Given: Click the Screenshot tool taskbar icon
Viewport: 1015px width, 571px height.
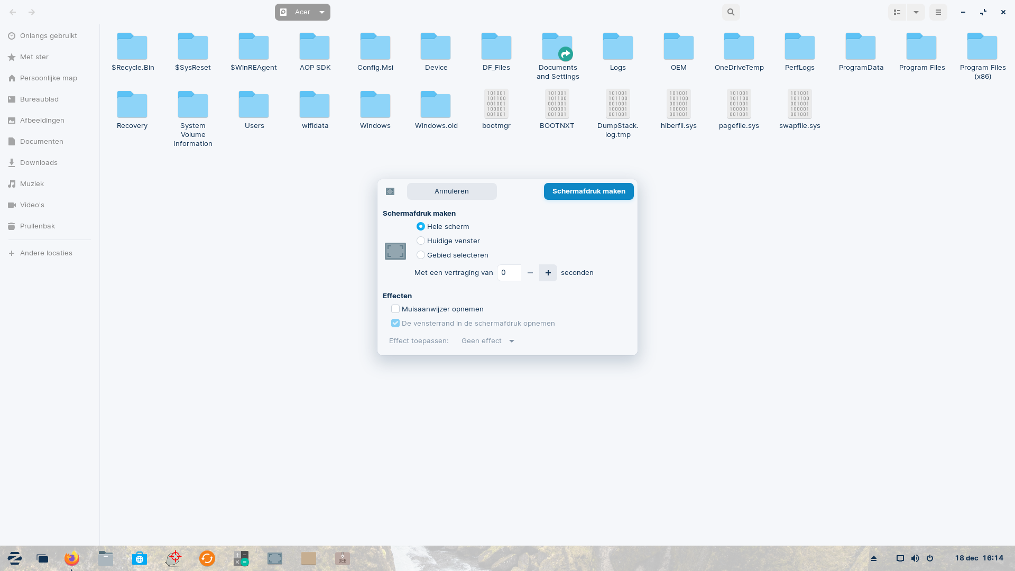Looking at the screenshot, I should coord(275,558).
